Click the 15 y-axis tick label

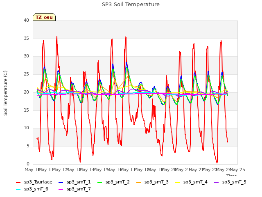[x=26, y=110]
